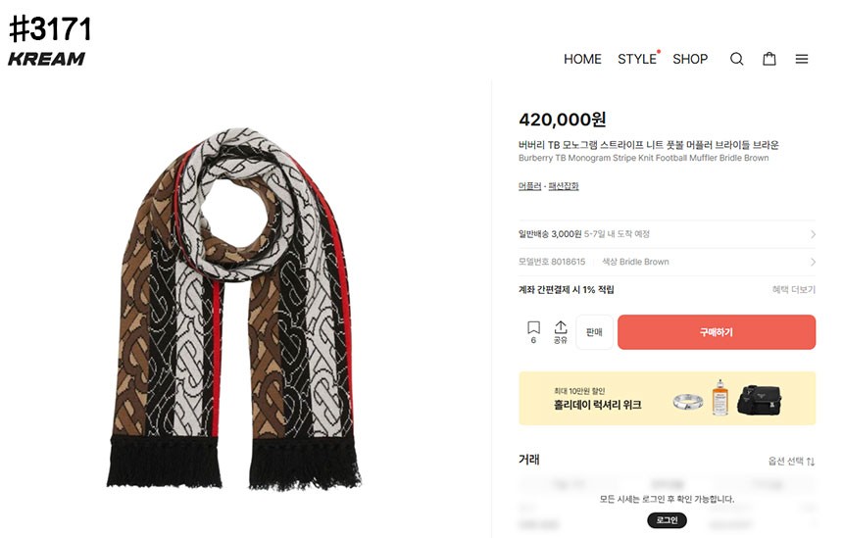The image size is (843, 538).
Task: Open the 홀리데이 럭셔리 위크 promo banner
Action: click(x=667, y=398)
